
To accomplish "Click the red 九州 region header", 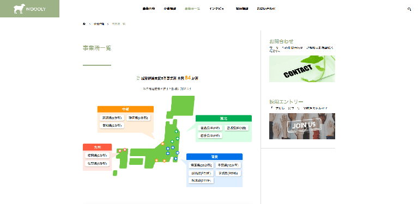I will [97, 147].
